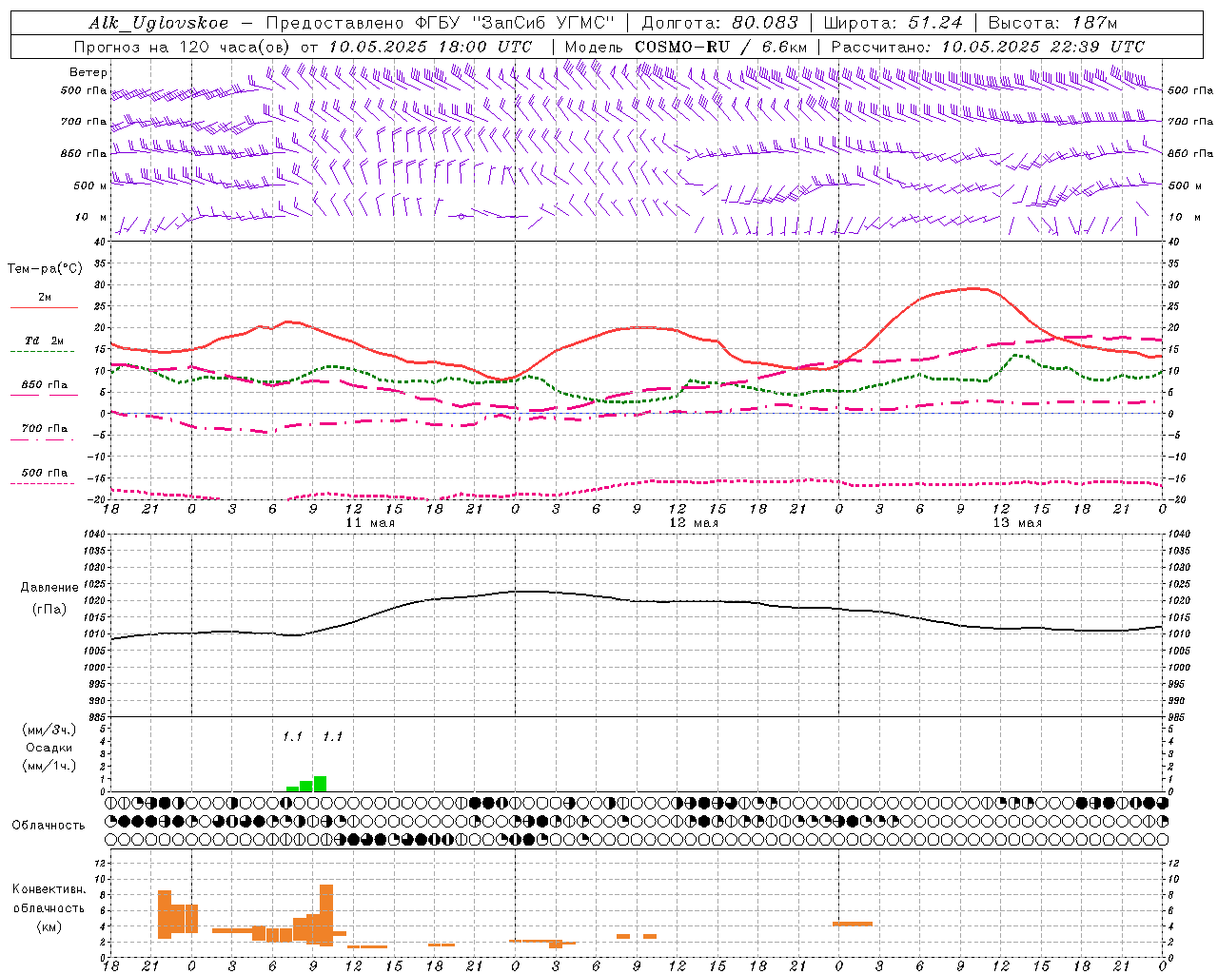1218x974 pixels.
Task: Click the Конвективн. облачность label
Action: tap(49, 899)
